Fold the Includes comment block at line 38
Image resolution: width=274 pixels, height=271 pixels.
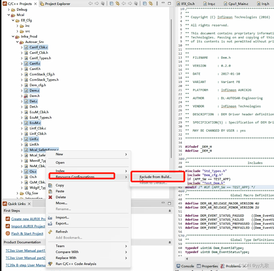[183, 159]
